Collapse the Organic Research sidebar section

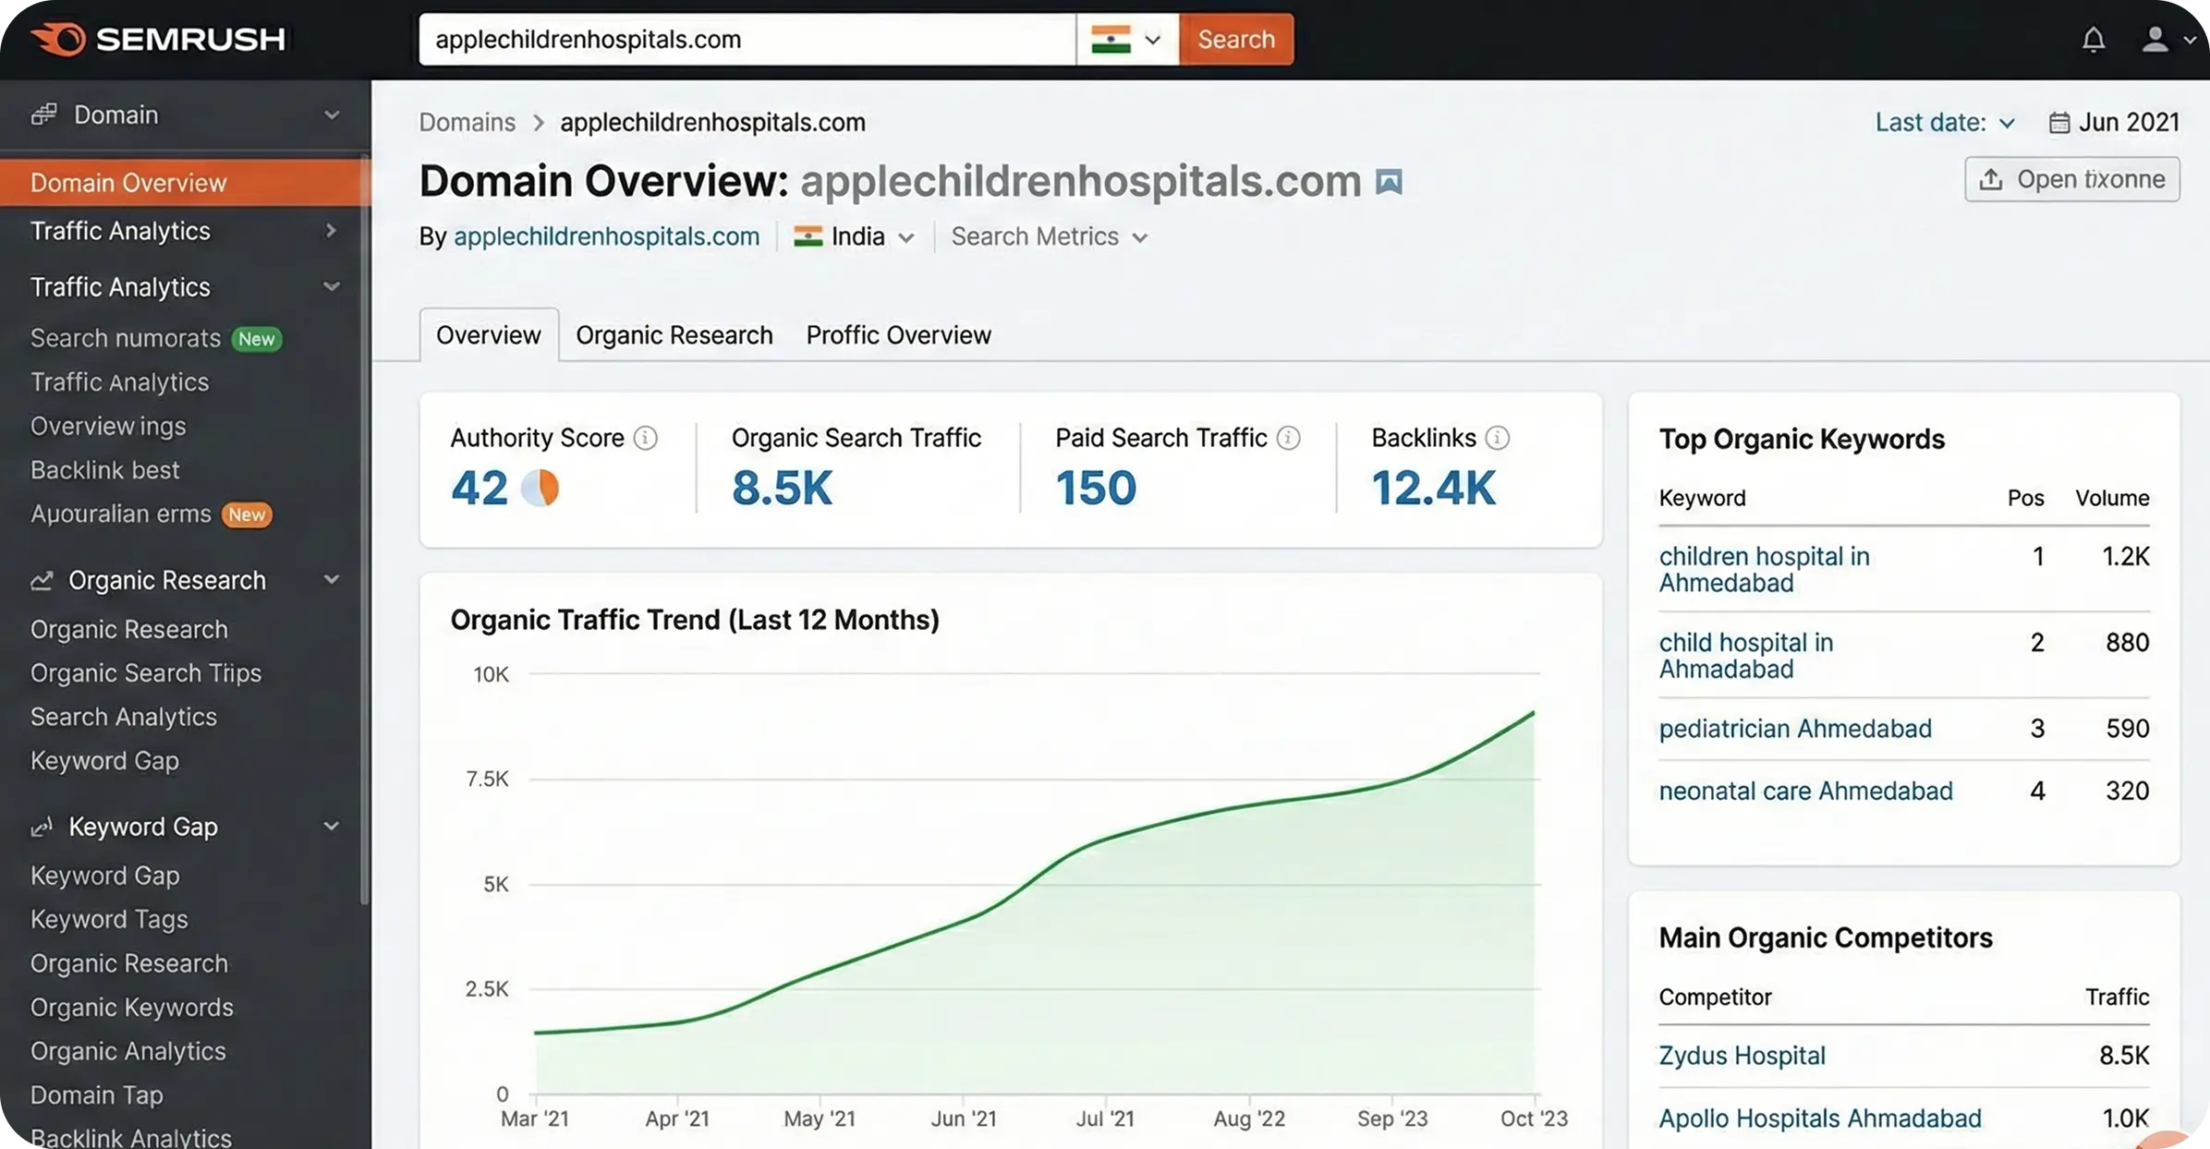[x=332, y=580]
